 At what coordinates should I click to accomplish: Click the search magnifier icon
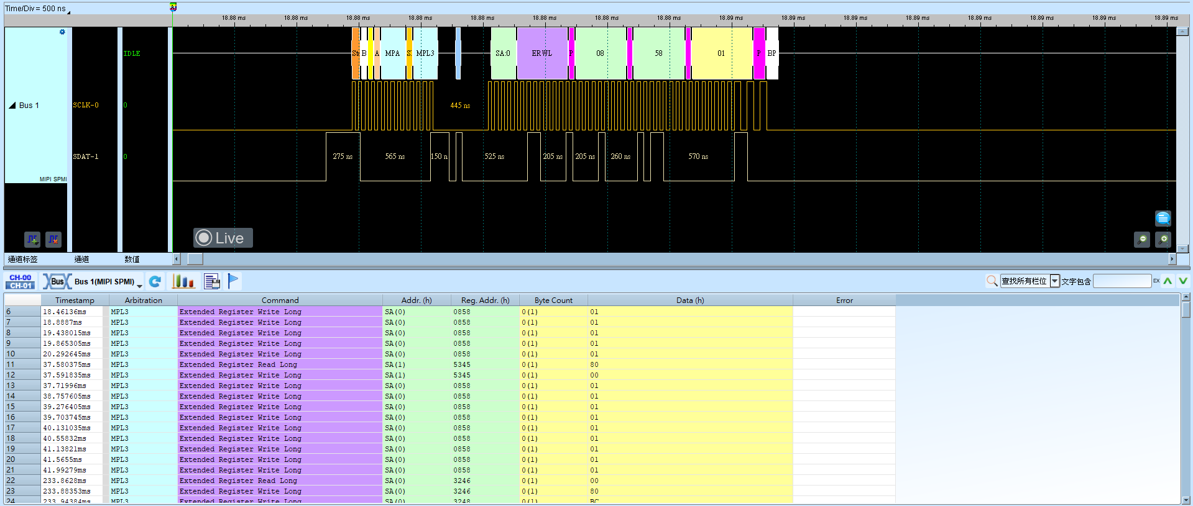click(x=992, y=281)
